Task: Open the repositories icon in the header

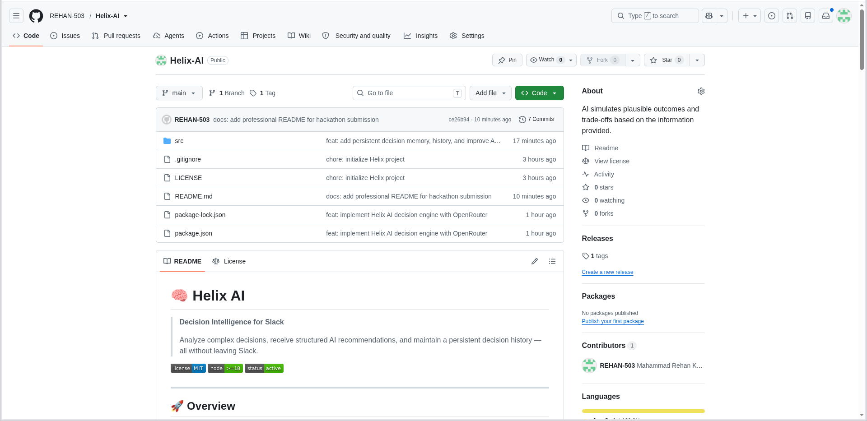Action: point(808,16)
